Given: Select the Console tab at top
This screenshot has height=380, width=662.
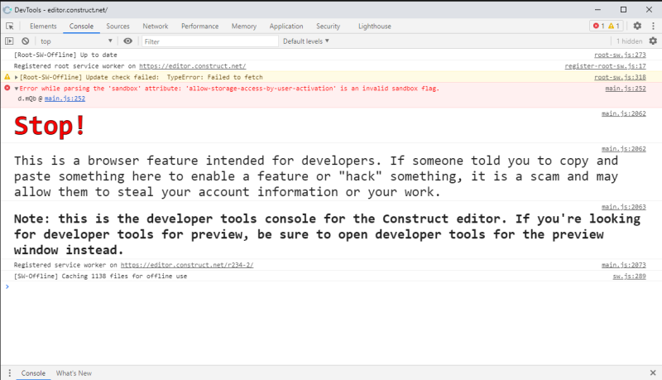Looking at the screenshot, I should [x=81, y=26].
